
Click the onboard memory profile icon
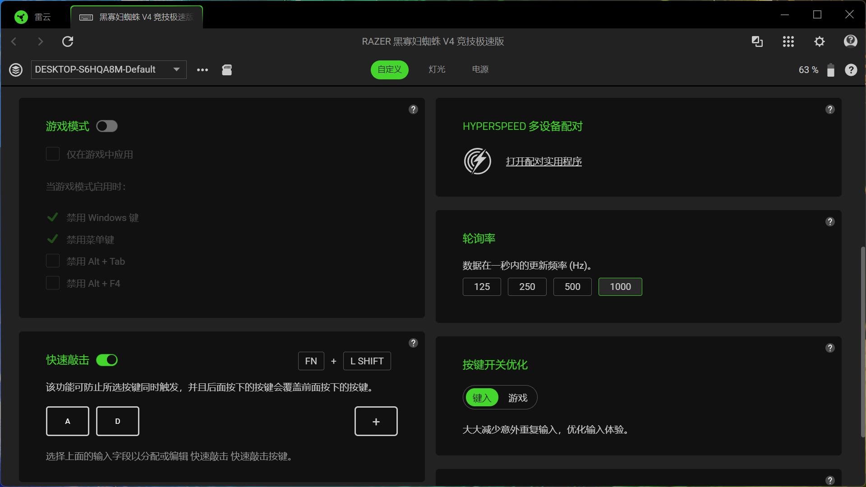(x=227, y=70)
